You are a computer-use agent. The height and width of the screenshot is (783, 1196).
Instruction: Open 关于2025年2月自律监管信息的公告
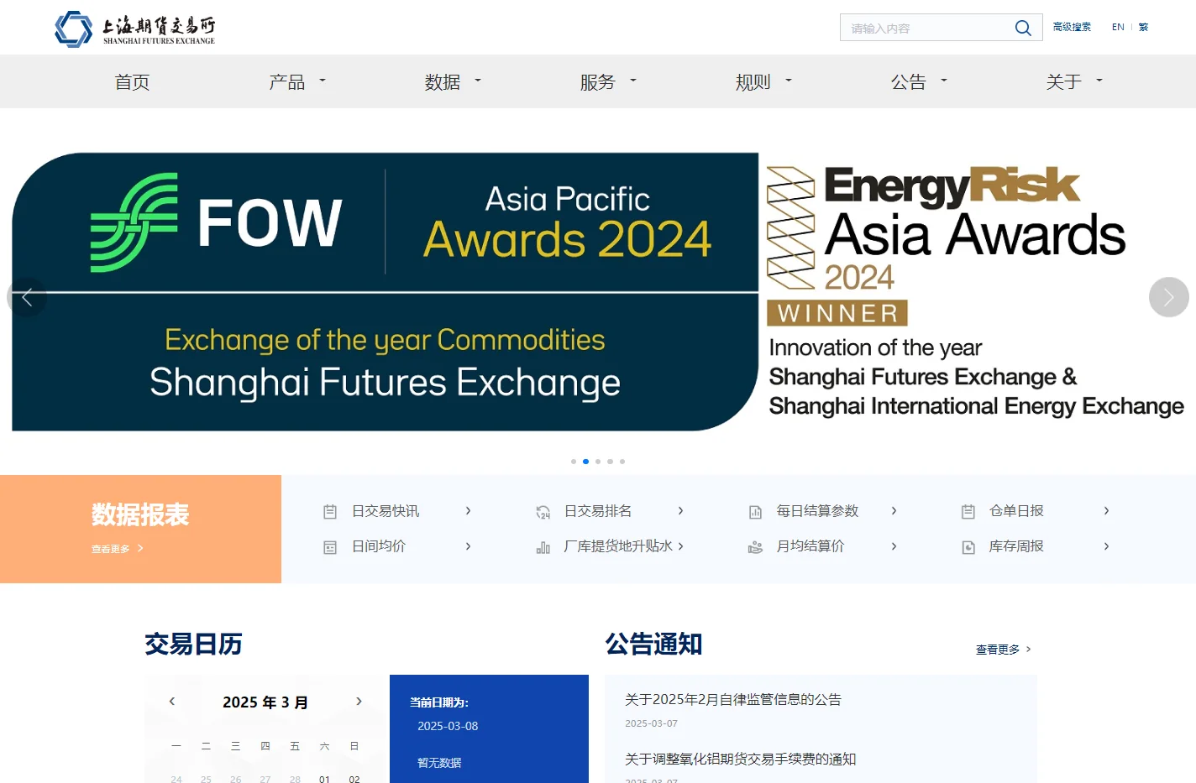click(733, 699)
